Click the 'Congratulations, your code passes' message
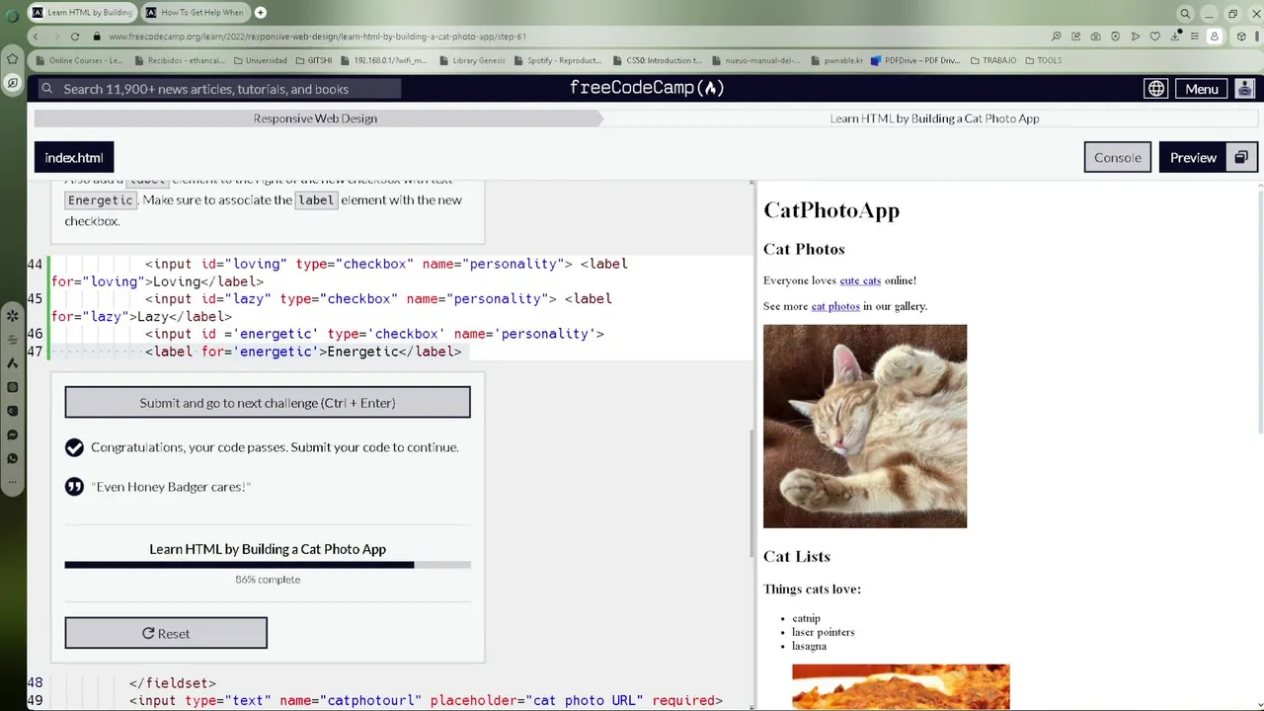1264x711 pixels. (275, 447)
